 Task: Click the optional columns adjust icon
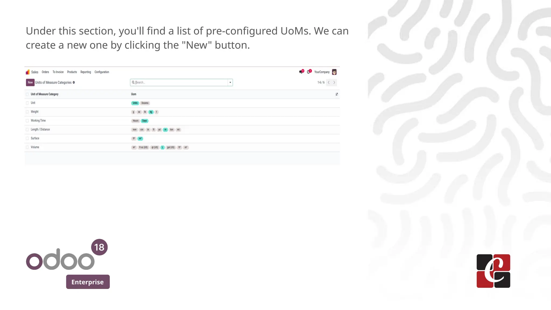337,94
